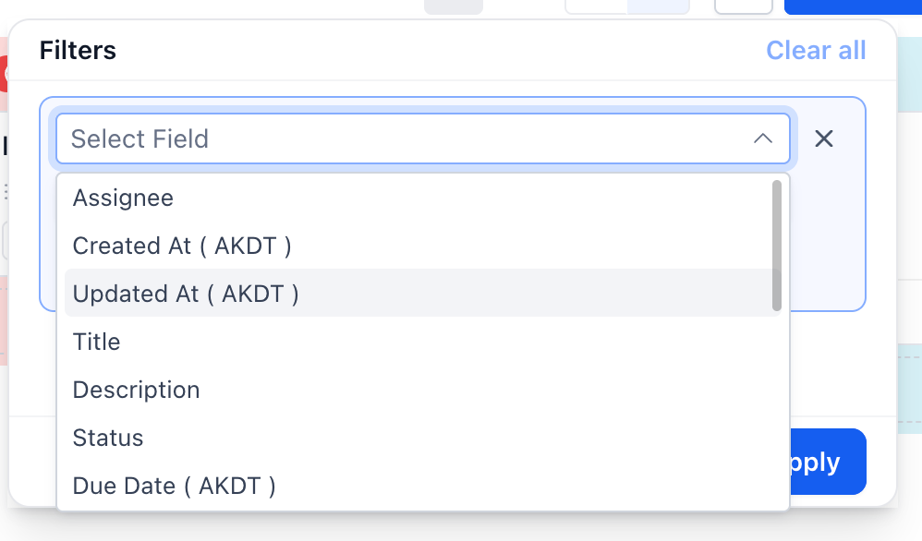The width and height of the screenshot is (922, 541).
Task: Click the red circular badge at left edge
Action: pos(4,74)
